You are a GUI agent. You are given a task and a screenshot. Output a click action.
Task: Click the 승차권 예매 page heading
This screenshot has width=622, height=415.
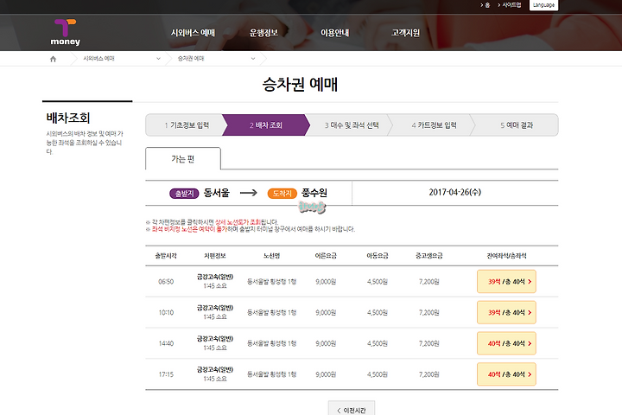click(300, 85)
